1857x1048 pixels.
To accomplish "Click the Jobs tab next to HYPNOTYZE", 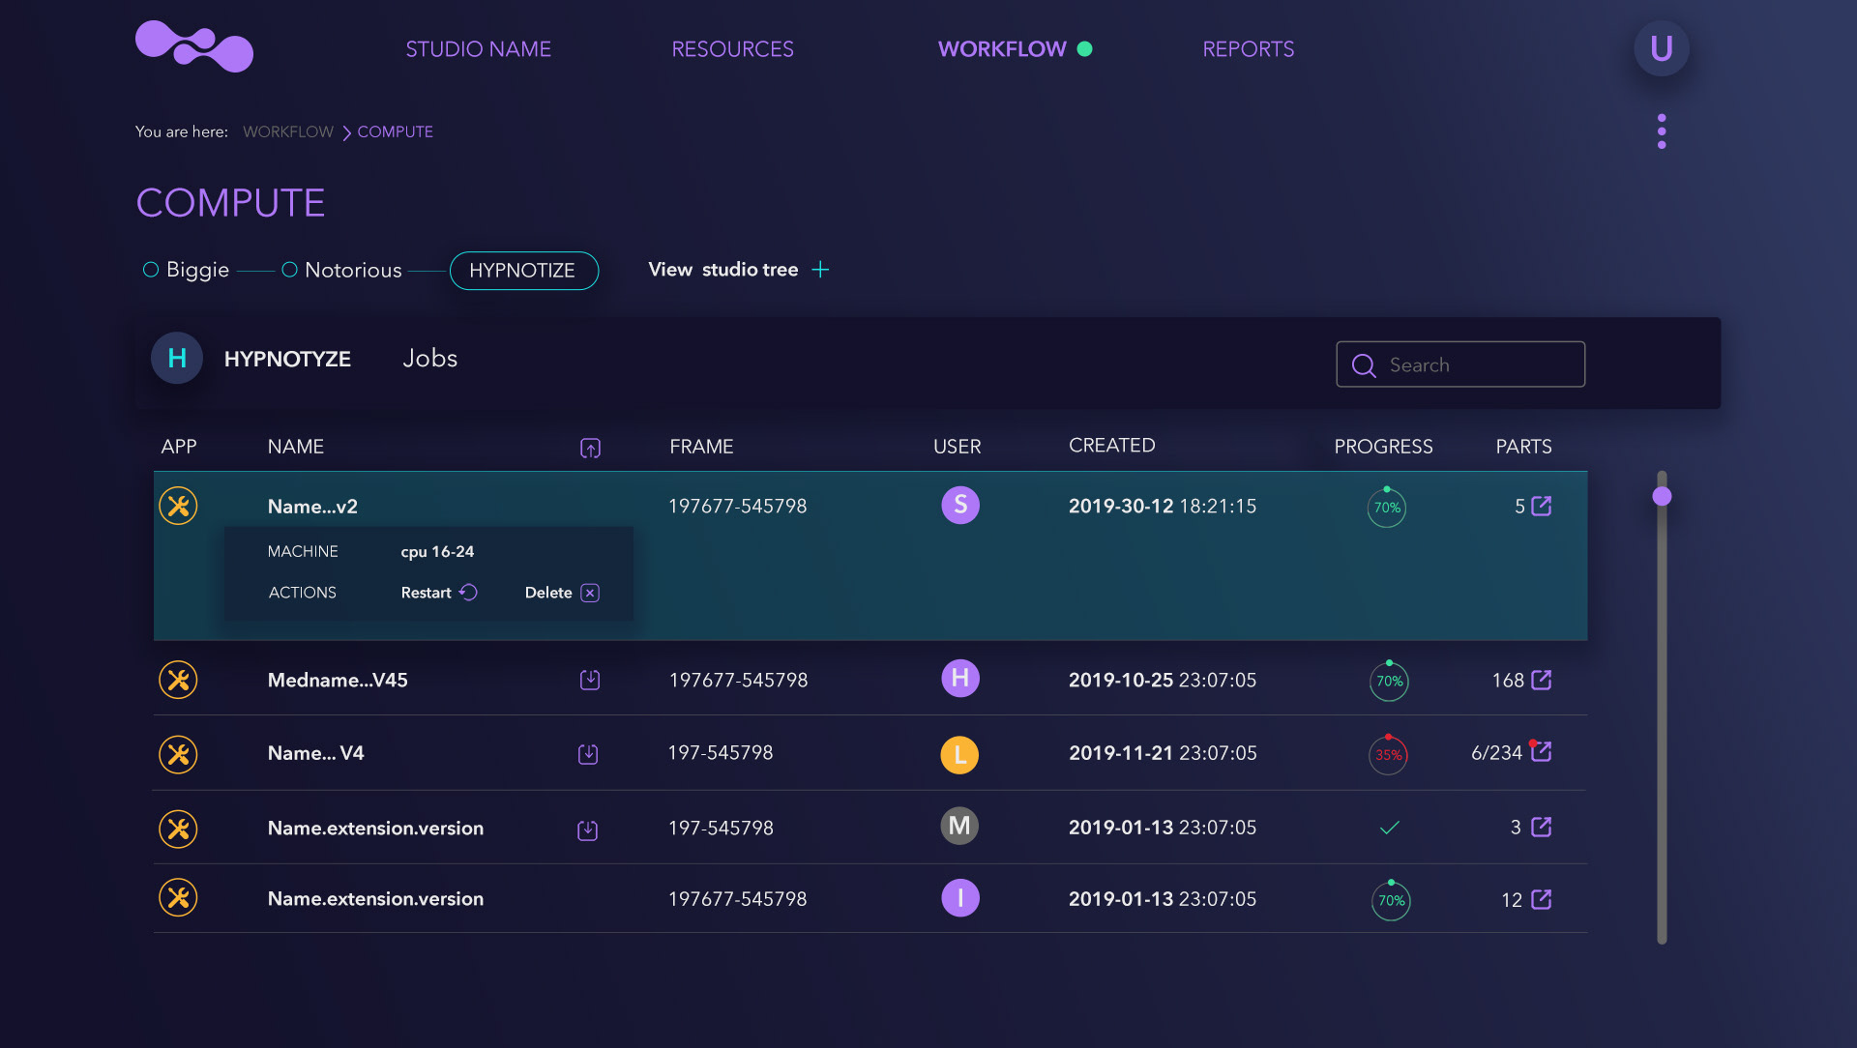I will pyautogui.click(x=429, y=359).
